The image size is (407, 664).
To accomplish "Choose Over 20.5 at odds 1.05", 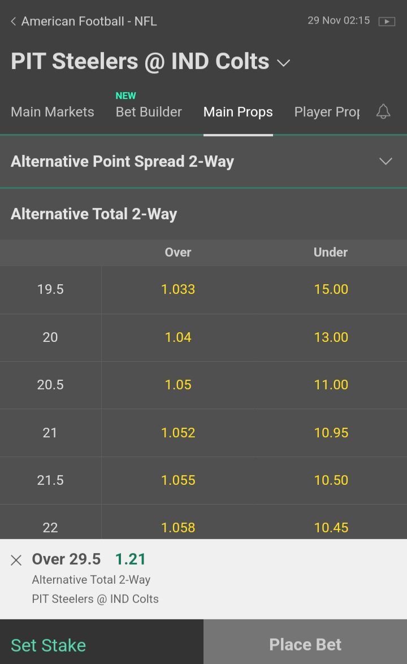I will (x=178, y=385).
